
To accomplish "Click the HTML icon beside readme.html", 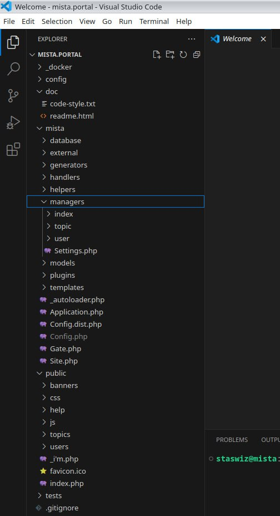I will (x=43, y=116).
